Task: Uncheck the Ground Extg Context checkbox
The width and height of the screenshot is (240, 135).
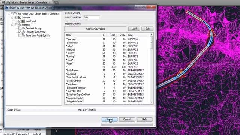Action: click(x=20, y=32)
